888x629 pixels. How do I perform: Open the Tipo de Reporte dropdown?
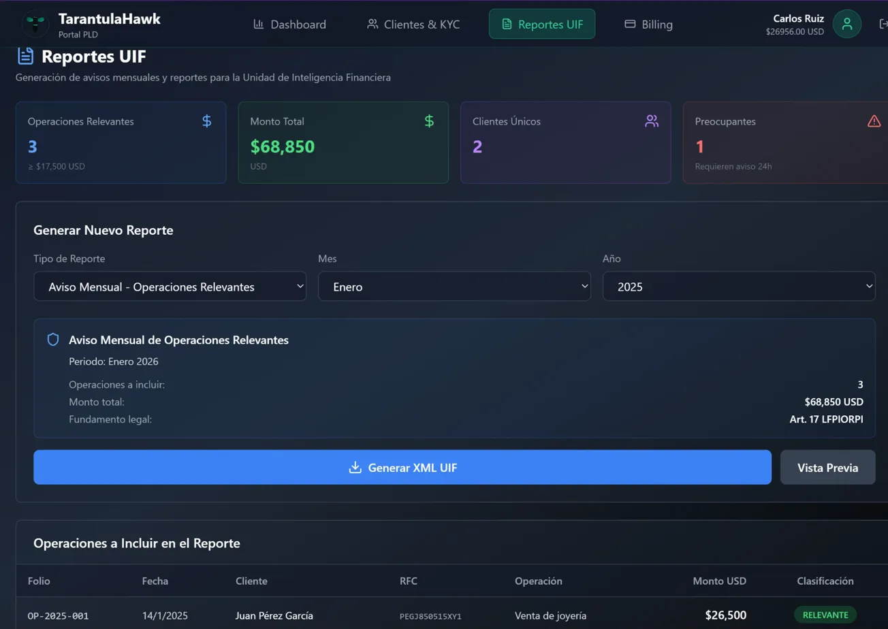click(170, 287)
